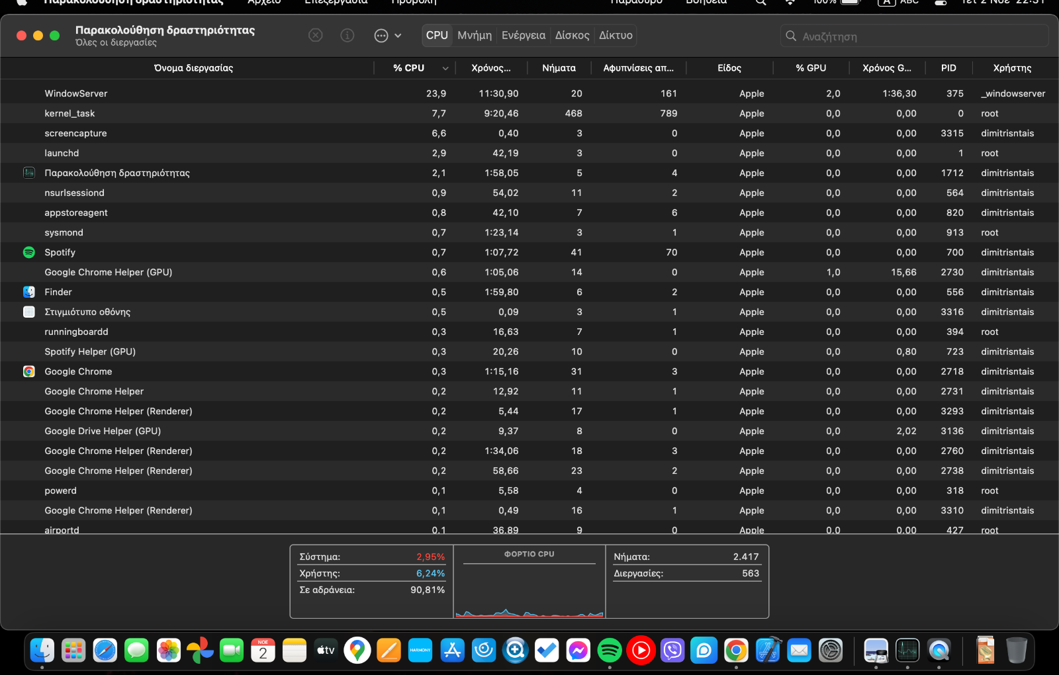Sort by Όνομα διεργασίας column header
This screenshot has width=1059, height=675.
(x=193, y=67)
